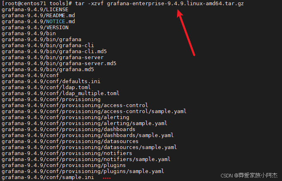The height and width of the screenshot is (181, 282).
Task: Click the line ending bin/grafana-server
Action: click(x=53, y=58)
